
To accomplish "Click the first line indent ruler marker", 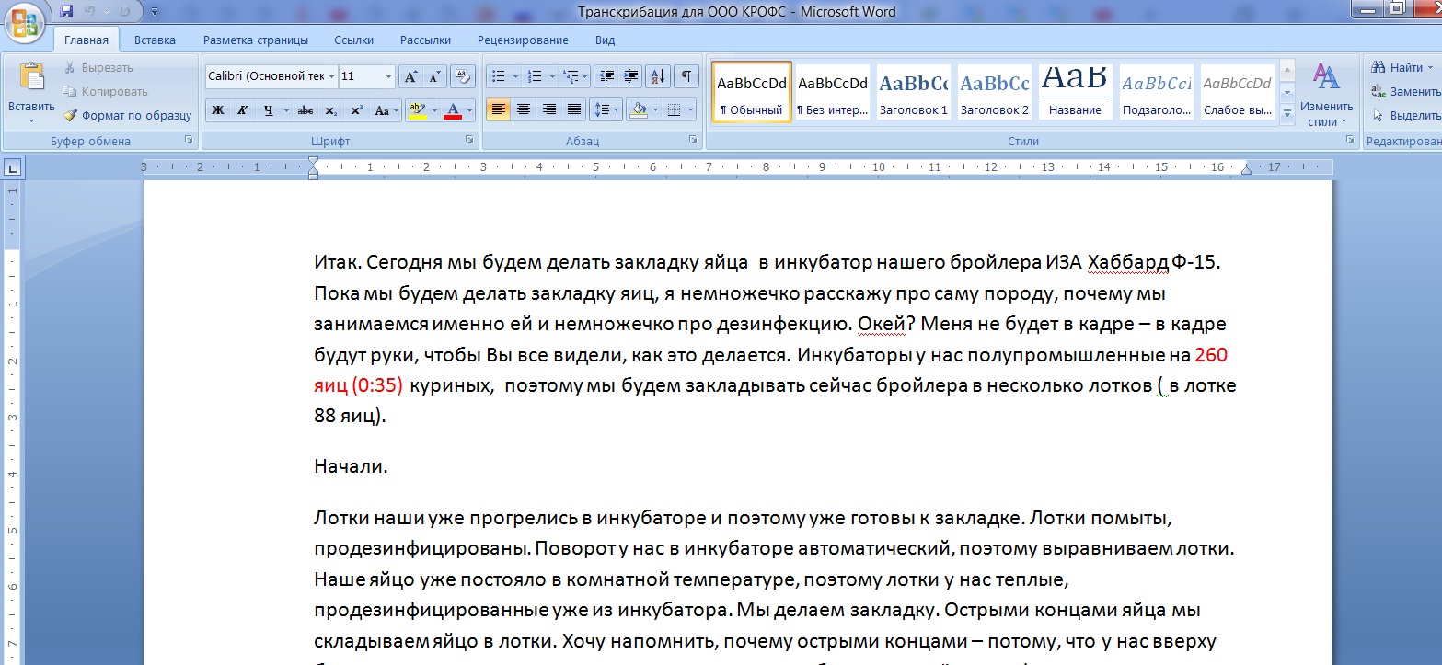I will click(314, 162).
